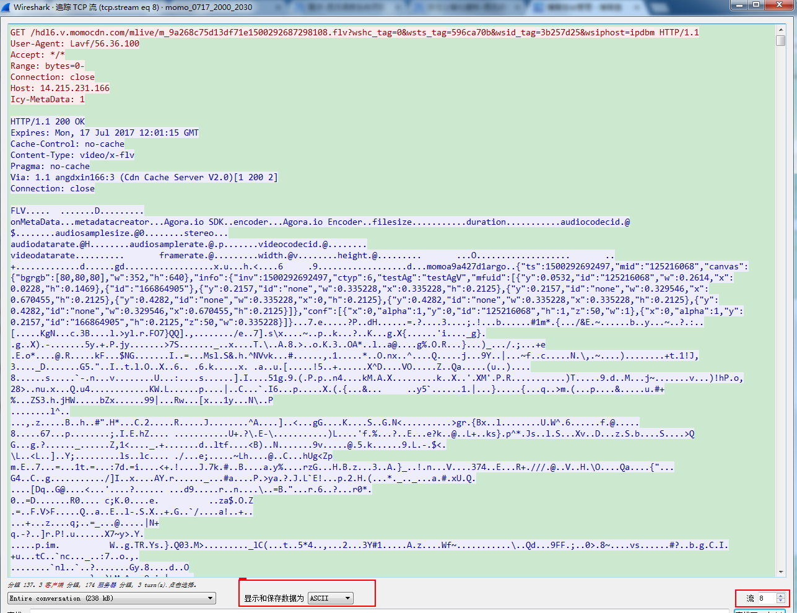Click the audiodatarate metadata line

[189, 244]
